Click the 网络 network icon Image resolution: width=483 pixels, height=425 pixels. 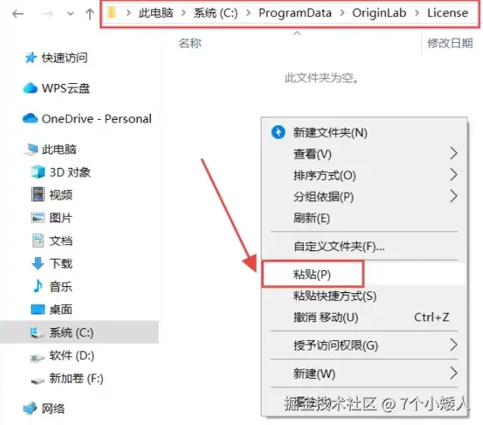pyautogui.click(x=30, y=408)
